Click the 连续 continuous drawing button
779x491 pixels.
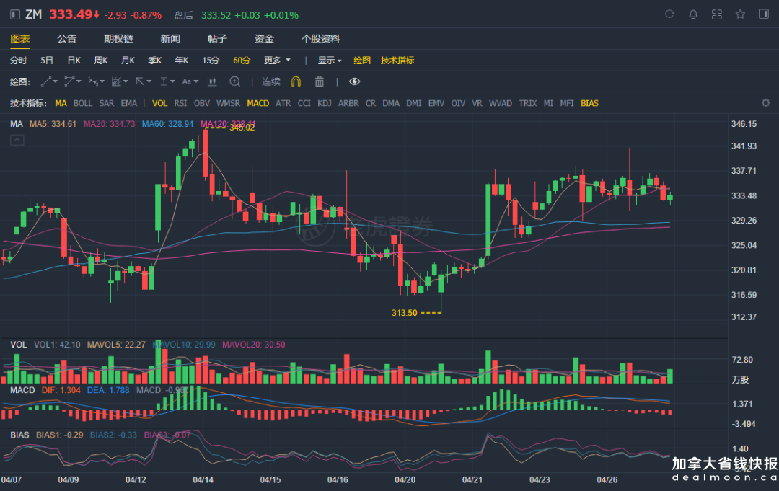click(x=271, y=81)
